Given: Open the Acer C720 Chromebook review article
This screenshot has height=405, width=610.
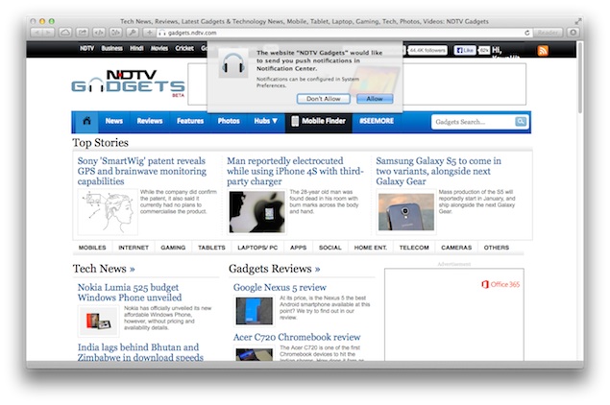Looking at the screenshot, I should [x=297, y=337].
